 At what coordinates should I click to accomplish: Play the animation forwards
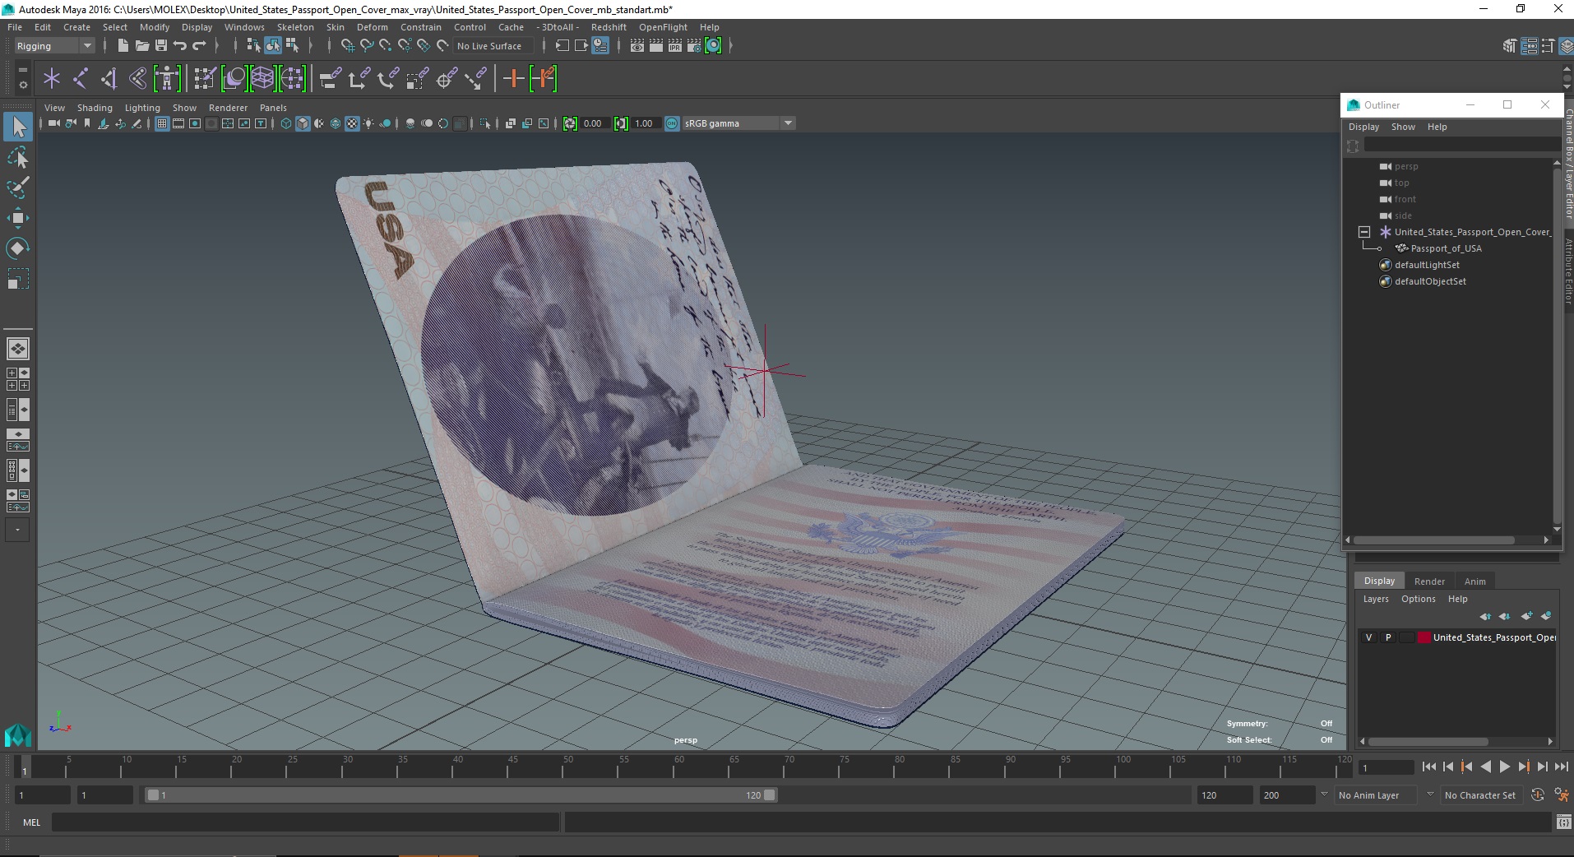click(x=1504, y=767)
